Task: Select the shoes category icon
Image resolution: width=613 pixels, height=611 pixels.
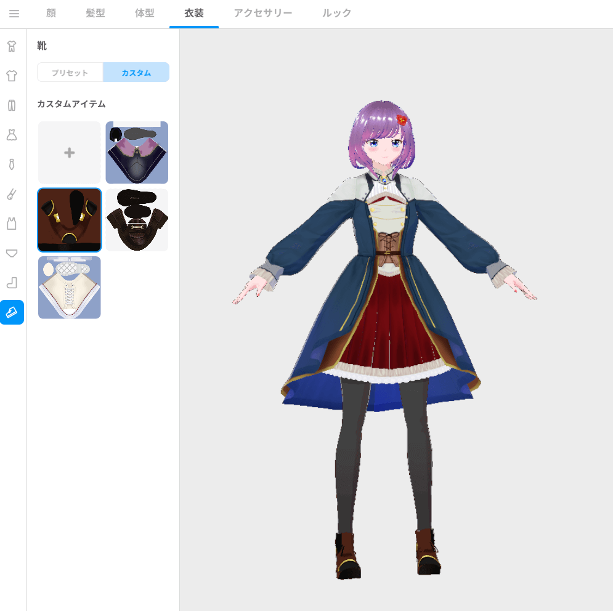Action: coord(12,312)
